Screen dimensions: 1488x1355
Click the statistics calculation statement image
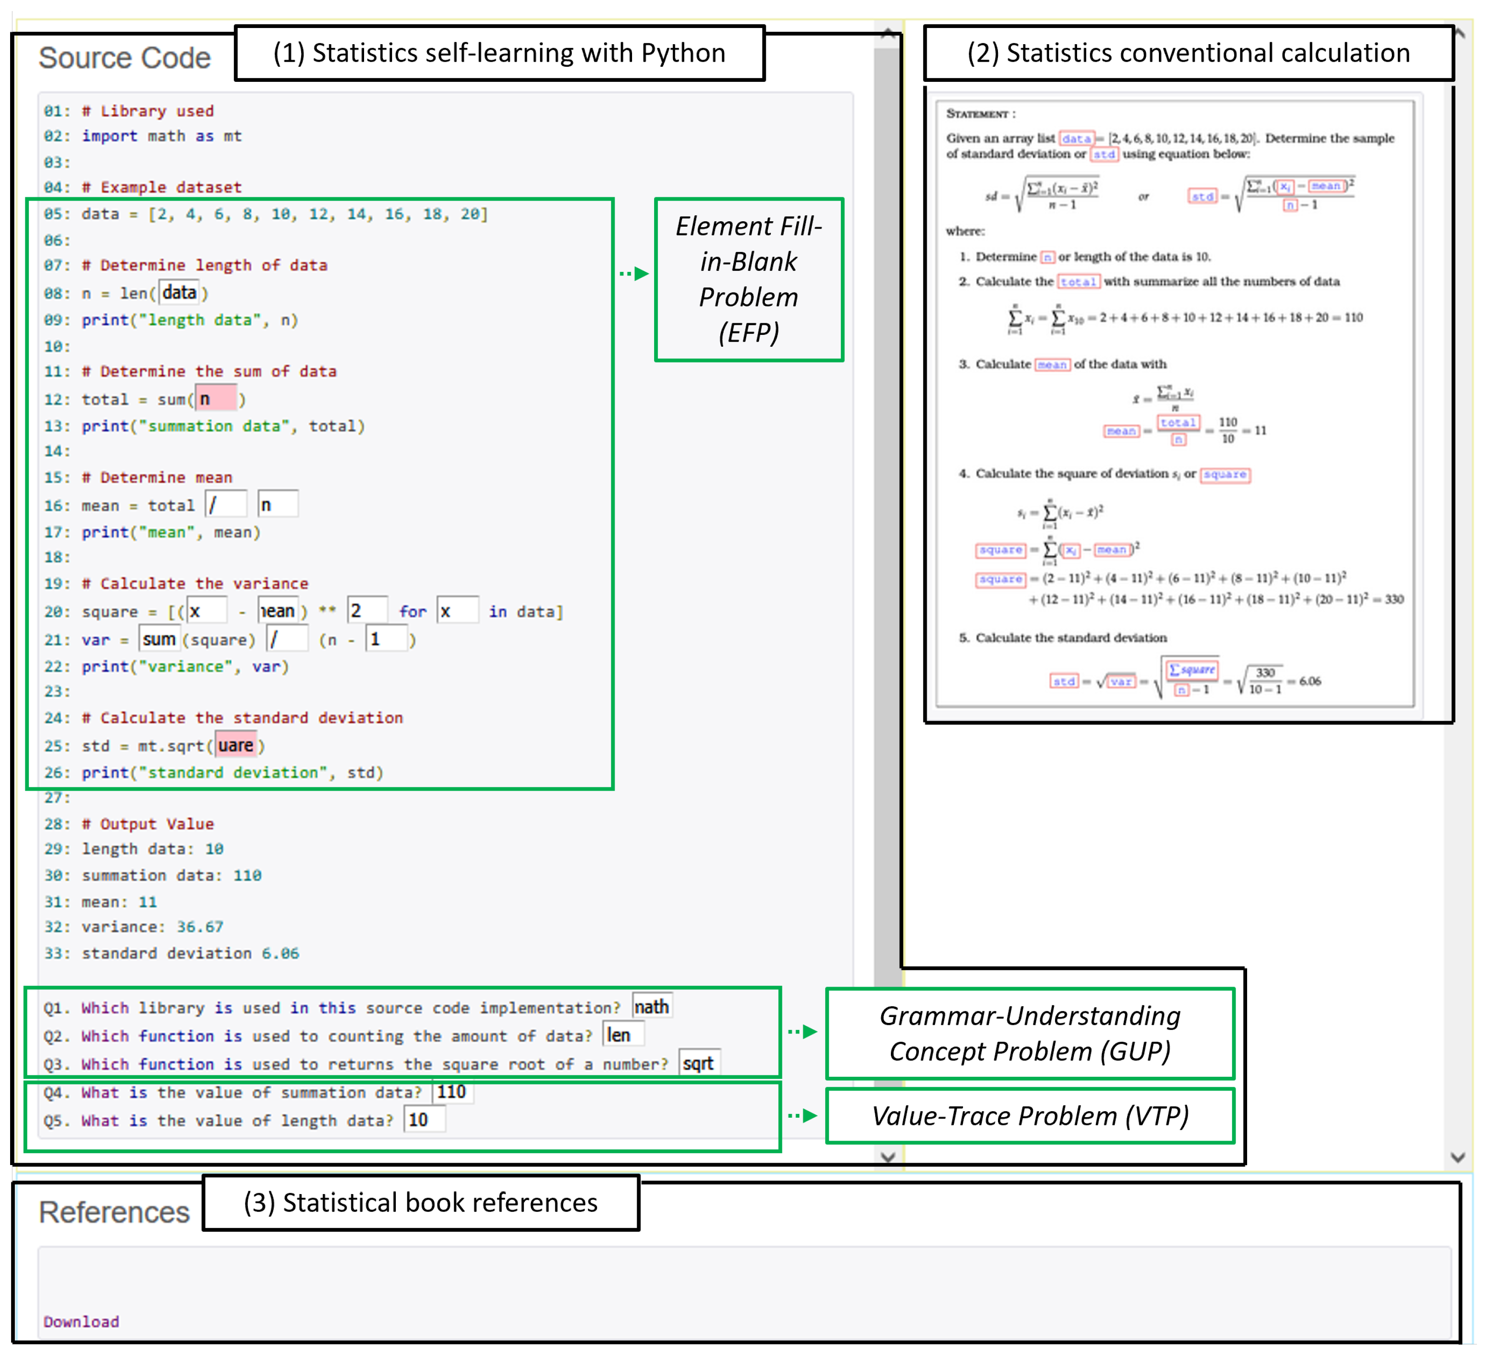click(1174, 403)
